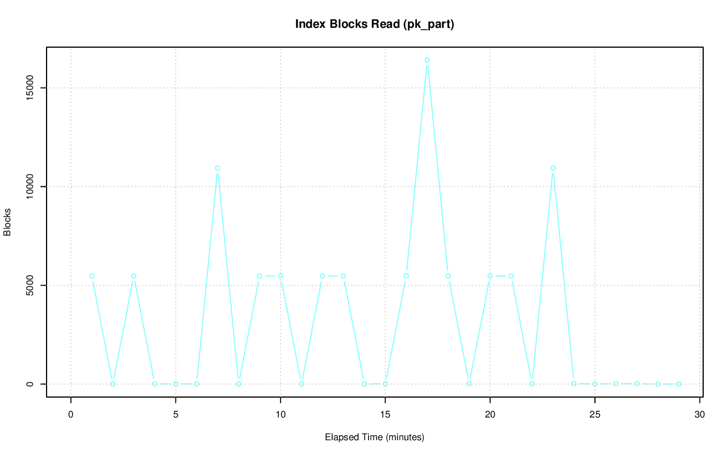This screenshot has height=455, width=727.
Task: Select the data point at minute 12
Action: [322, 276]
